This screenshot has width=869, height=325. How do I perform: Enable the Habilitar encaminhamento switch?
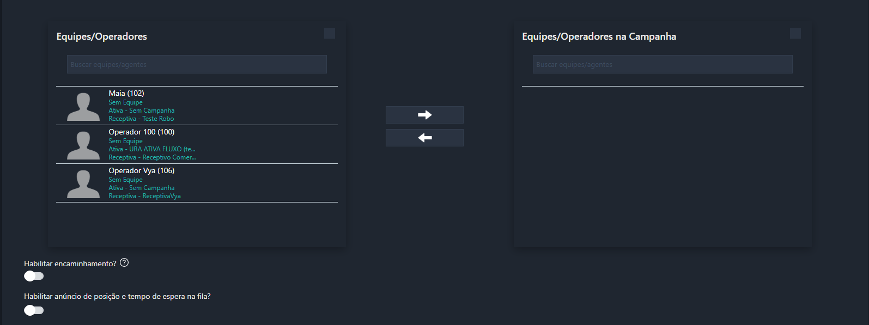(x=34, y=276)
